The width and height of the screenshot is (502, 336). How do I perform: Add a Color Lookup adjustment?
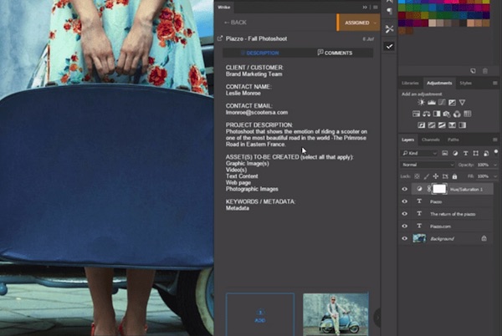[468, 114]
